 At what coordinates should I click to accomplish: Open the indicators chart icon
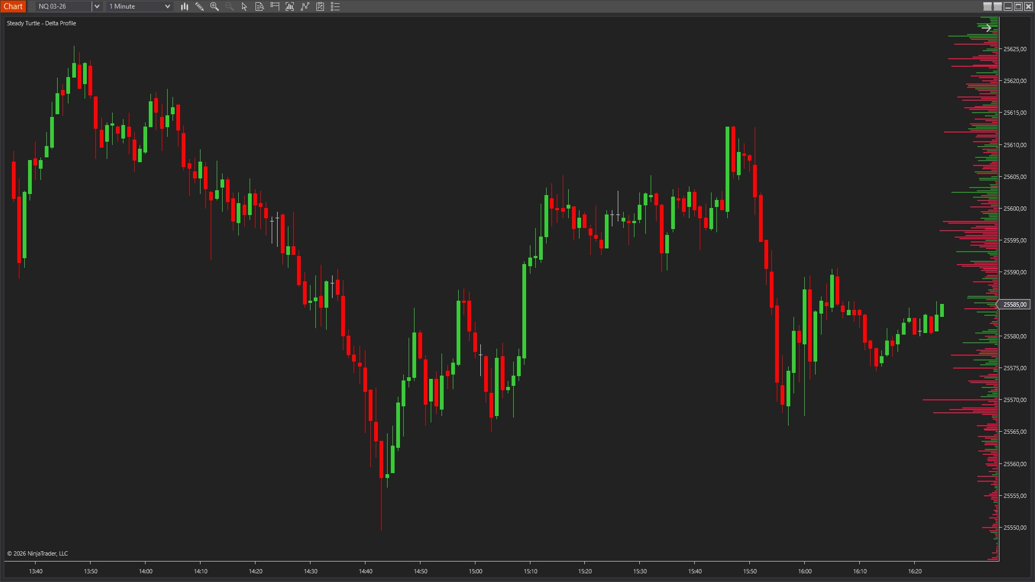click(x=289, y=6)
